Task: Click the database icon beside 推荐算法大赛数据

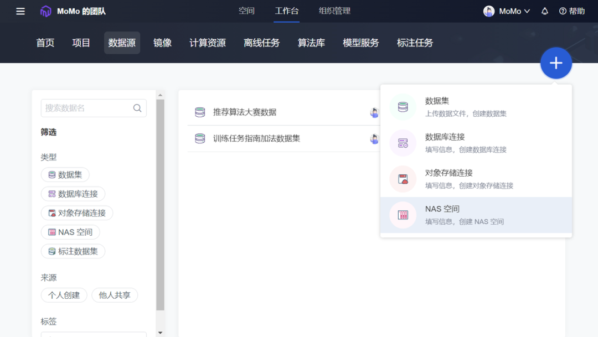Action: pyautogui.click(x=199, y=112)
